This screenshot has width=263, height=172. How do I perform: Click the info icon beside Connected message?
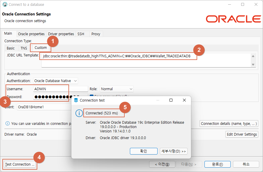click(79, 113)
